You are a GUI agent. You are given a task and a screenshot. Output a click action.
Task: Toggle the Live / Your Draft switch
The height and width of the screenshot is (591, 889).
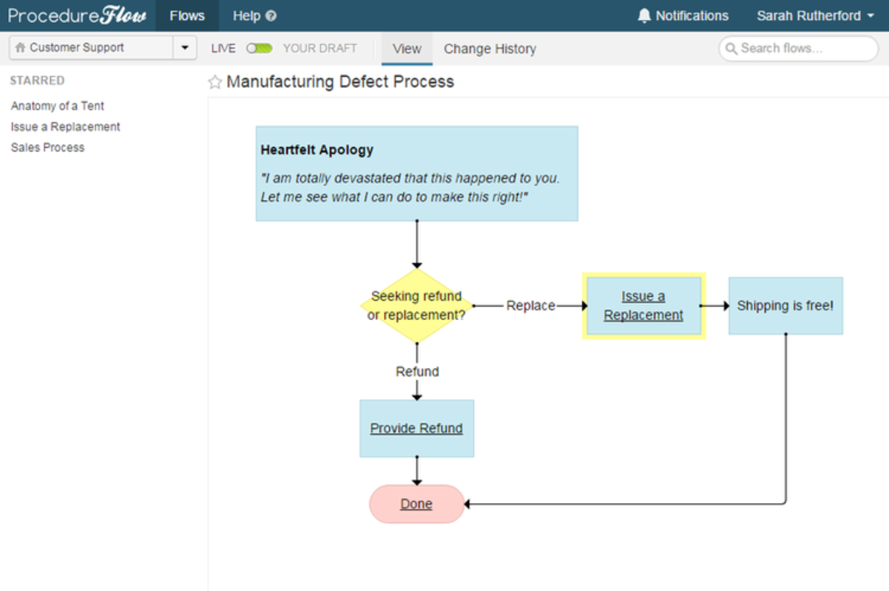260,49
